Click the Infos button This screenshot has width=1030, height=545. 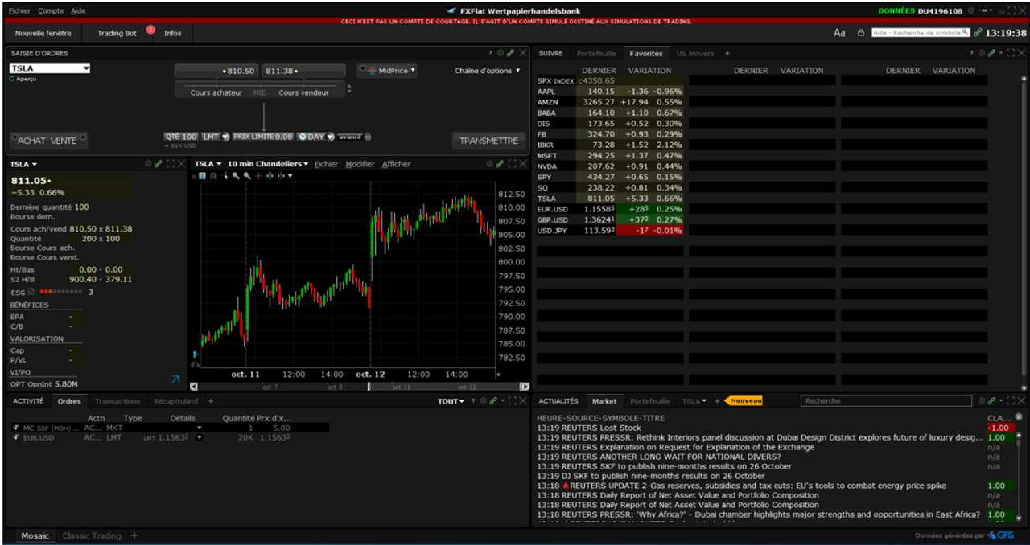click(173, 33)
